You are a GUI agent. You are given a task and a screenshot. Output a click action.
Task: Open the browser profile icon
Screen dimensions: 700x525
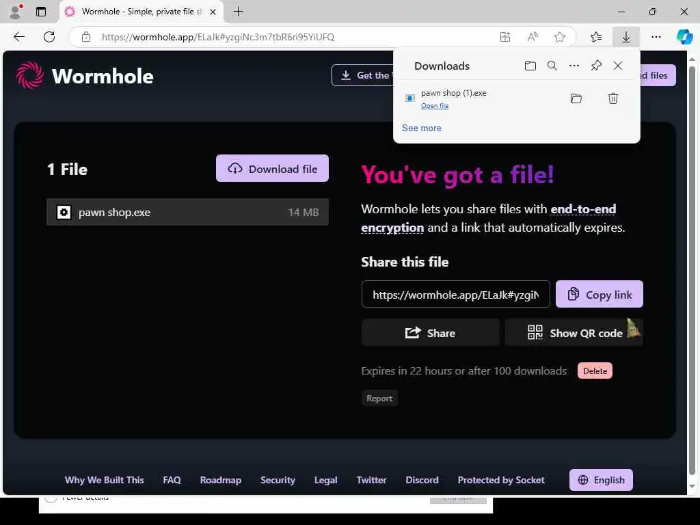click(16, 12)
